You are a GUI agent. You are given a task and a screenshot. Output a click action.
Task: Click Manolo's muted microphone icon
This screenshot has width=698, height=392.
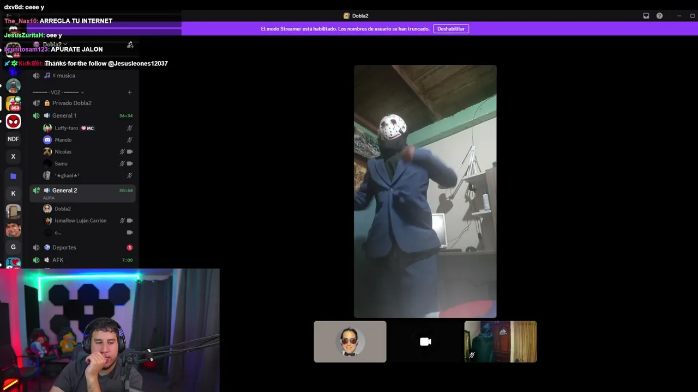click(x=130, y=140)
